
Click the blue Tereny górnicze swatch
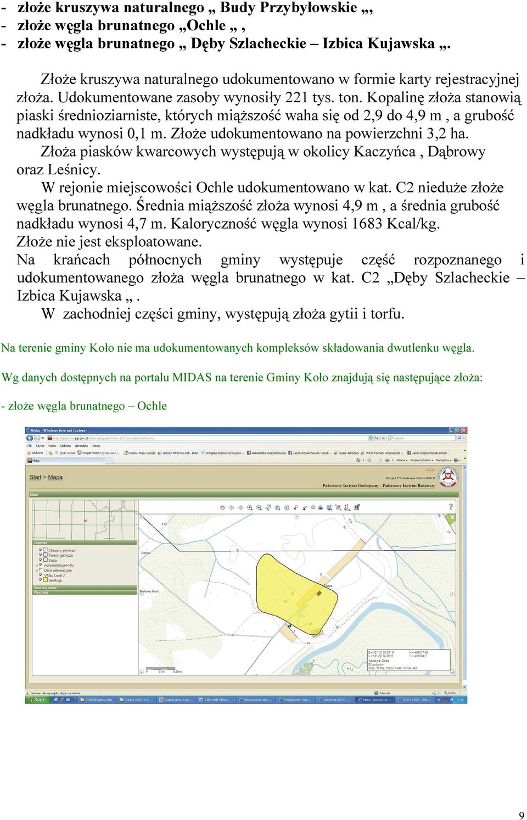46,555
